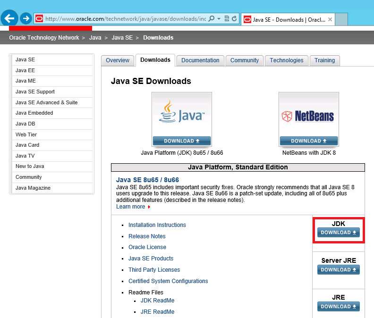374x318 pixels.
Task: Go forward with the browser Forward arrow
Action: (26, 18)
